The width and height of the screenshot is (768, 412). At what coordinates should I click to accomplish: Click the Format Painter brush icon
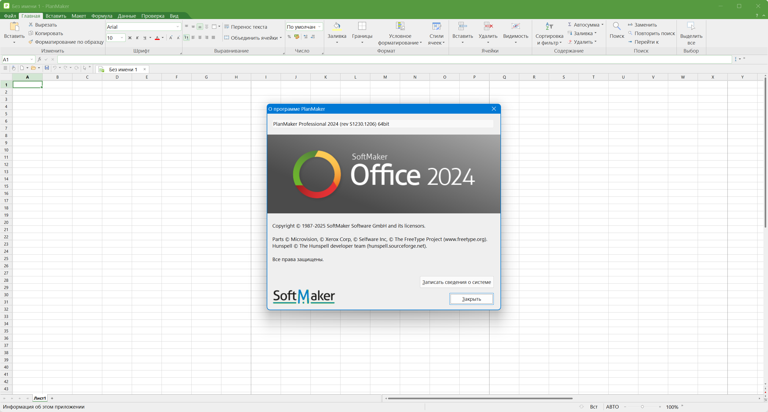tap(31, 42)
